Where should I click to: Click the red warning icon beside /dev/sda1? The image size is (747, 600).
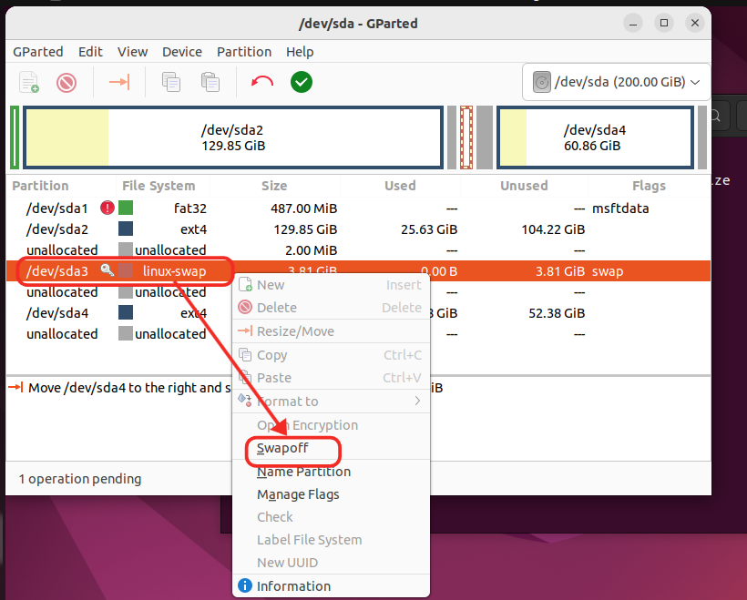pos(107,208)
